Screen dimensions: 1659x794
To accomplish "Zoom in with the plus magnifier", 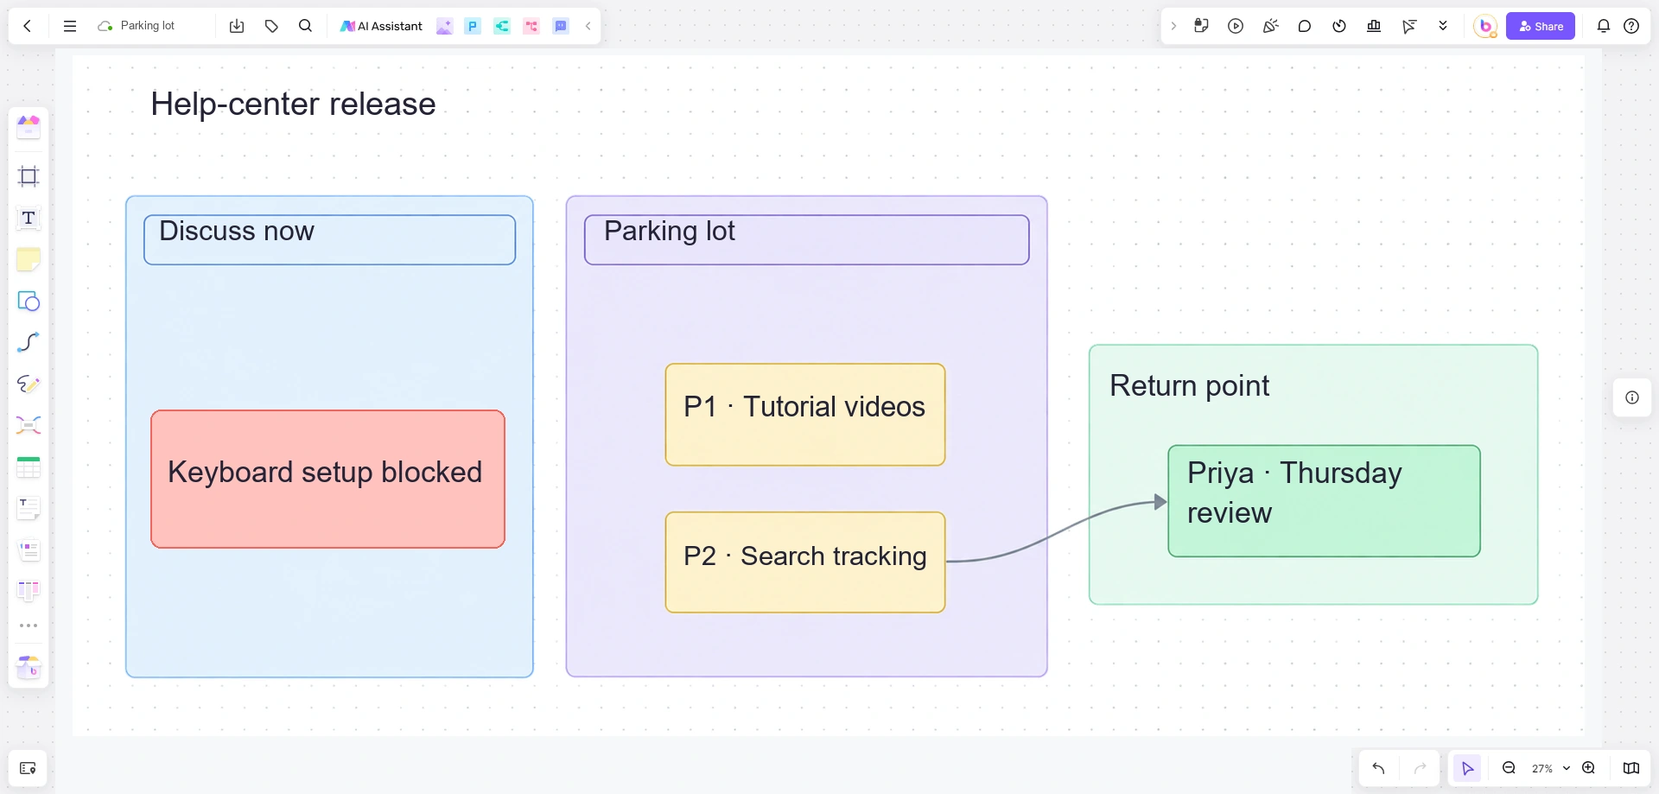I will 1588,768.
